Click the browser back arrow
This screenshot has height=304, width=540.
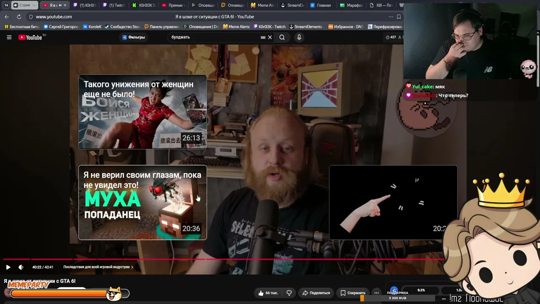7,17
